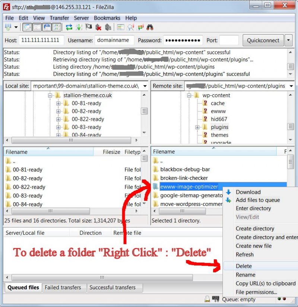
Task: Open Remote site path dropdown
Action: click(291, 86)
